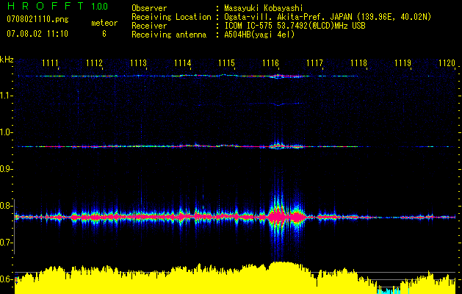Click the 1116 time marker

[x=270, y=63]
